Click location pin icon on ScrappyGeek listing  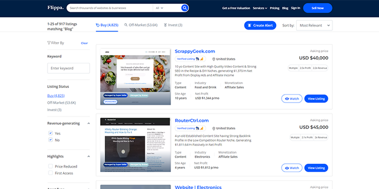tap(214, 59)
